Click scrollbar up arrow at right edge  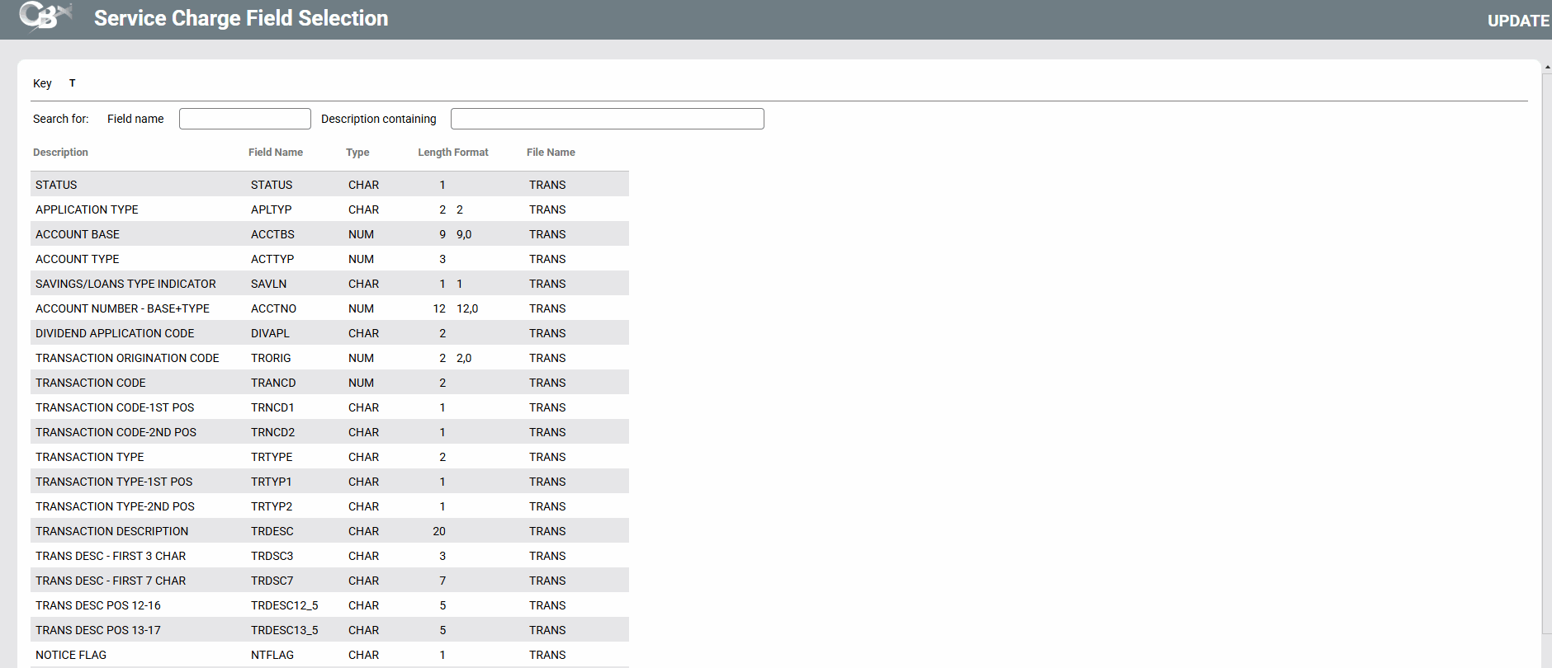click(x=1547, y=67)
